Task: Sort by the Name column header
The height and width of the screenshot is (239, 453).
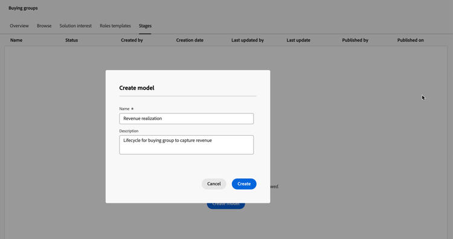Action: coord(16,40)
